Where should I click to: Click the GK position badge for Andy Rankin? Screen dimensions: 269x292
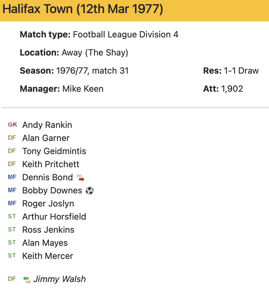[x=12, y=125]
